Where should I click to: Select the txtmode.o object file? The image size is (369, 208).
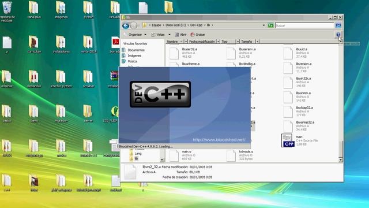(240, 155)
